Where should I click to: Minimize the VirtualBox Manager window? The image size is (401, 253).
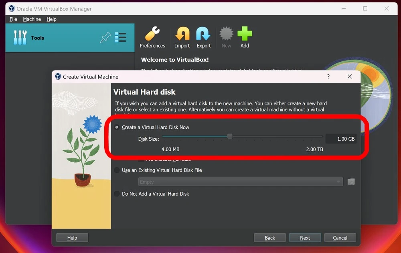(x=344, y=8)
